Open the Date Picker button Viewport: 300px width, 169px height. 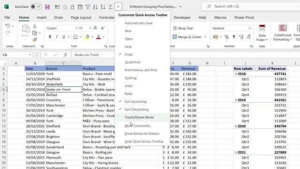262,33
